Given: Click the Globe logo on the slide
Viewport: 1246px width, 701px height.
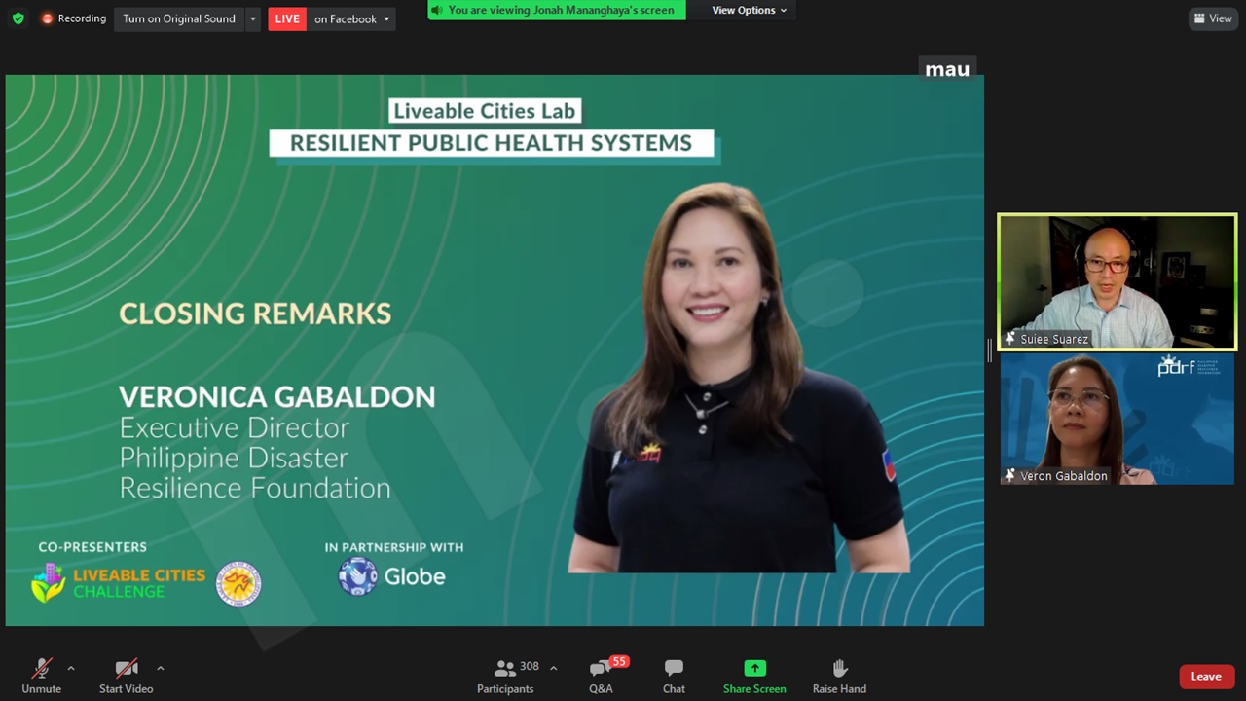Looking at the screenshot, I should pyautogui.click(x=391, y=576).
